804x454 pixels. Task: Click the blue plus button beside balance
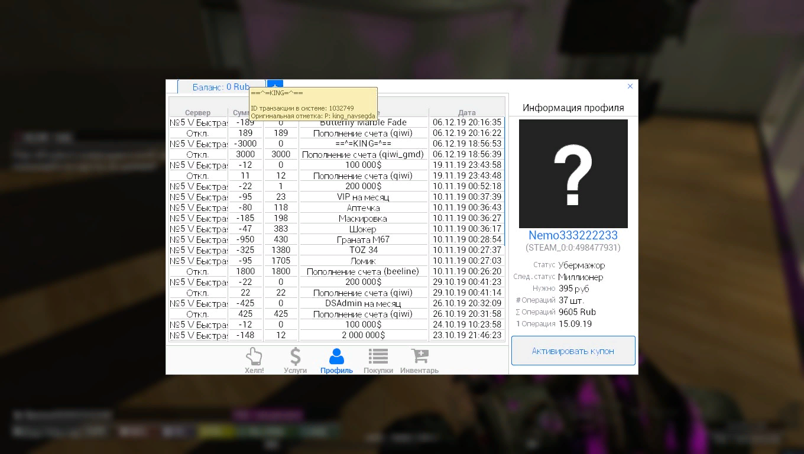pos(275,85)
